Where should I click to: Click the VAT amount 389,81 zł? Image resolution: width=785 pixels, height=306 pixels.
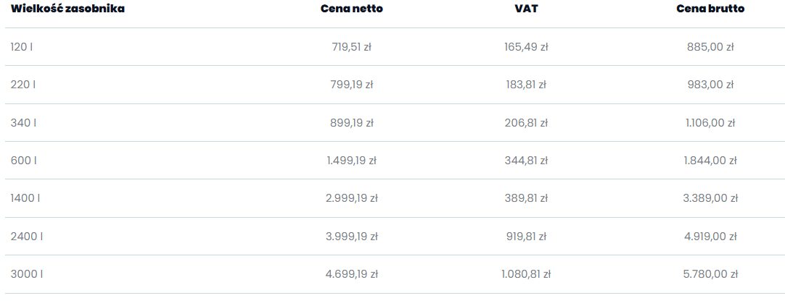[525, 198]
